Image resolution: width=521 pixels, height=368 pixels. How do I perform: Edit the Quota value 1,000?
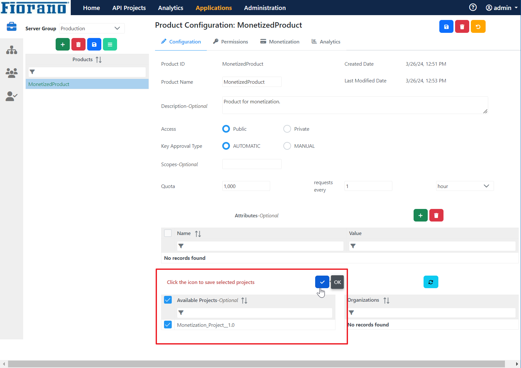[x=246, y=186]
